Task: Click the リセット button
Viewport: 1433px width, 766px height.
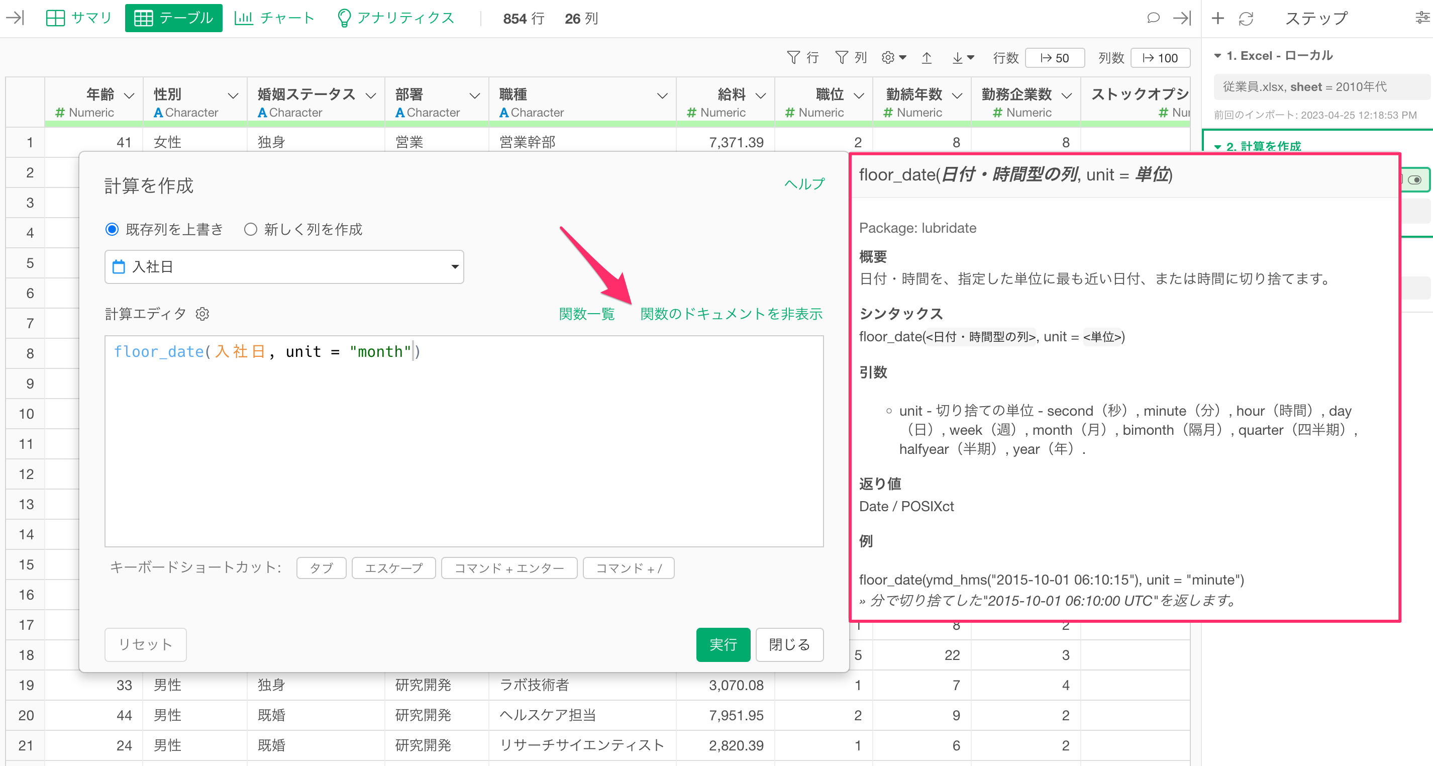Action: click(x=145, y=644)
